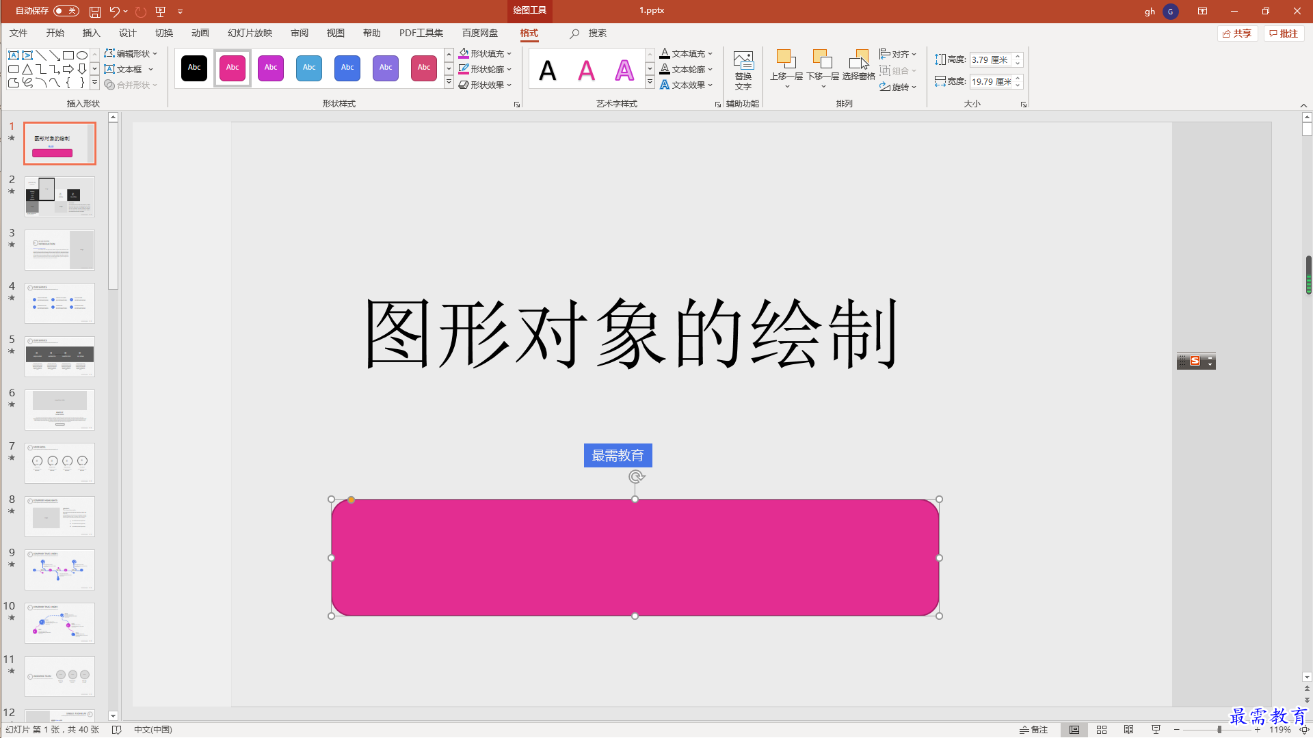
Task: Switch to the Design ribbon tab
Action: [x=127, y=33]
